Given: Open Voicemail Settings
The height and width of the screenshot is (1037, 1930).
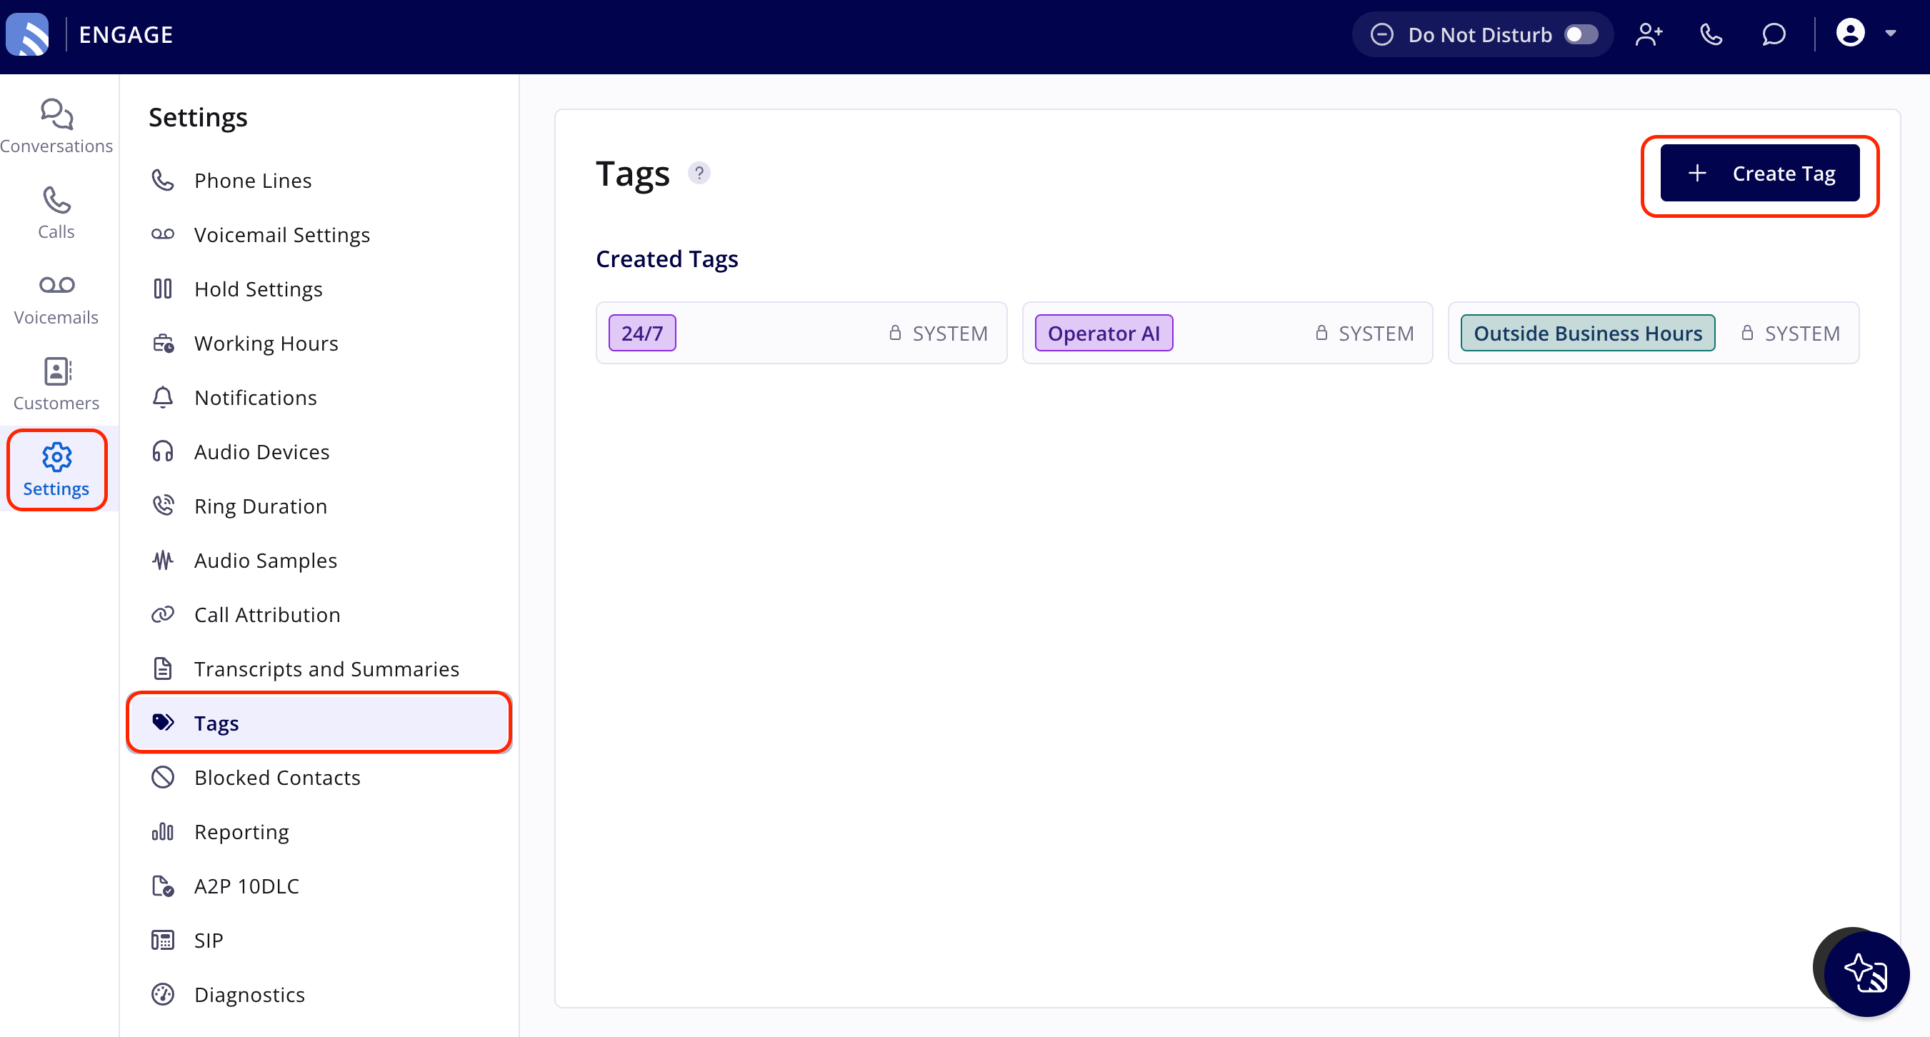Looking at the screenshot, I should [x=319, y=234].
